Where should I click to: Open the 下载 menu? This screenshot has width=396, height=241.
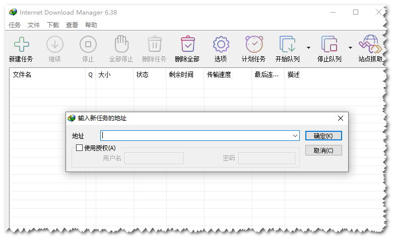tap(53, 25)
